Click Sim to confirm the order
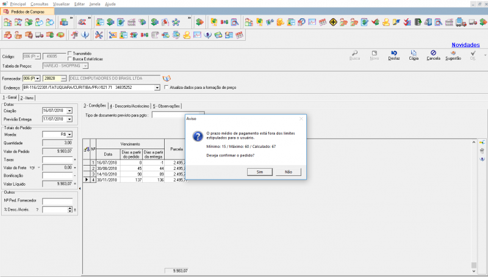This screenshot has height=277, width=488. click(x=260, y=172)
